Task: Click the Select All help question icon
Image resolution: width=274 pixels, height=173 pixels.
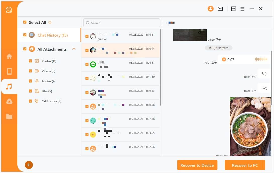Action: click(x=50, y=23)
